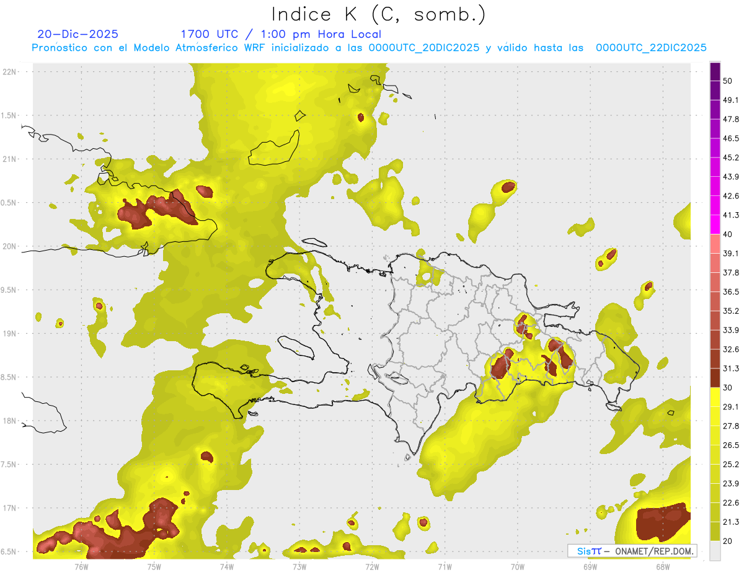
Task: Click the '21.3' colorbar label
Action: click(731, 522)
